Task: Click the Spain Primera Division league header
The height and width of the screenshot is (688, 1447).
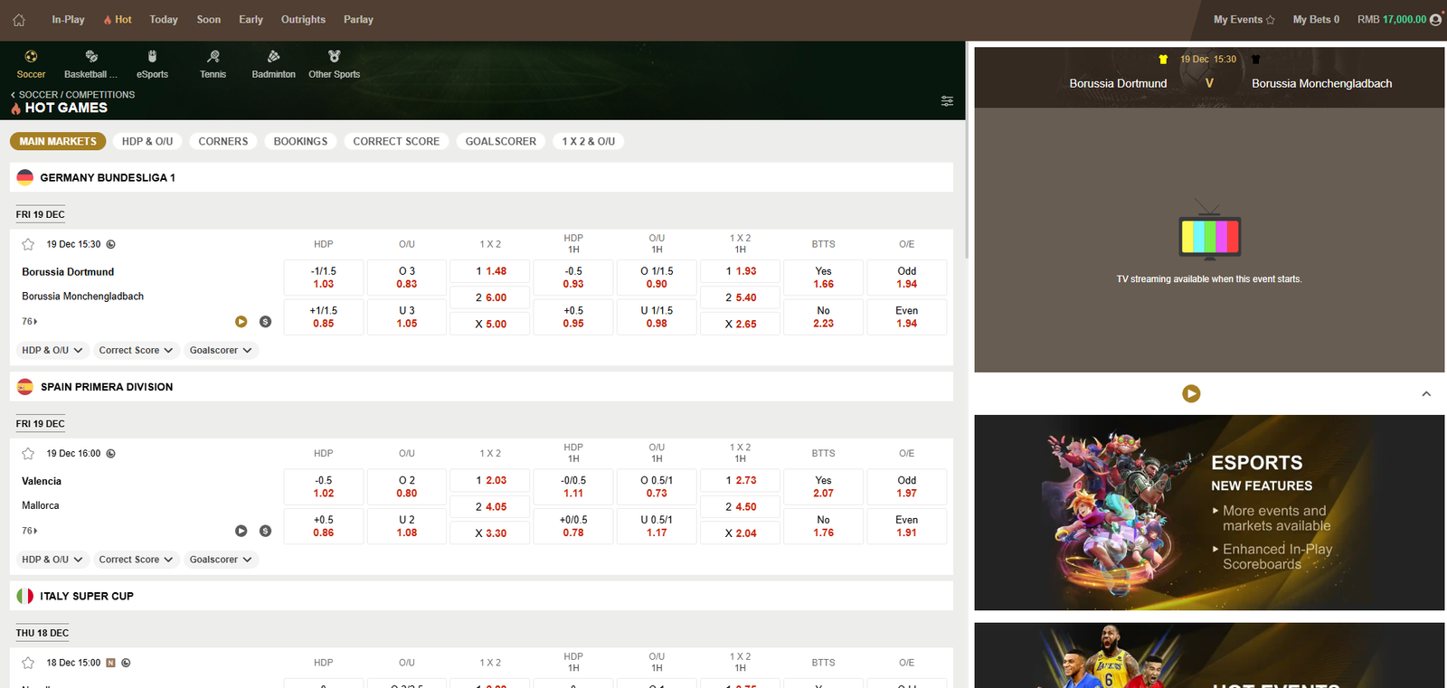Action: point(481,387)
